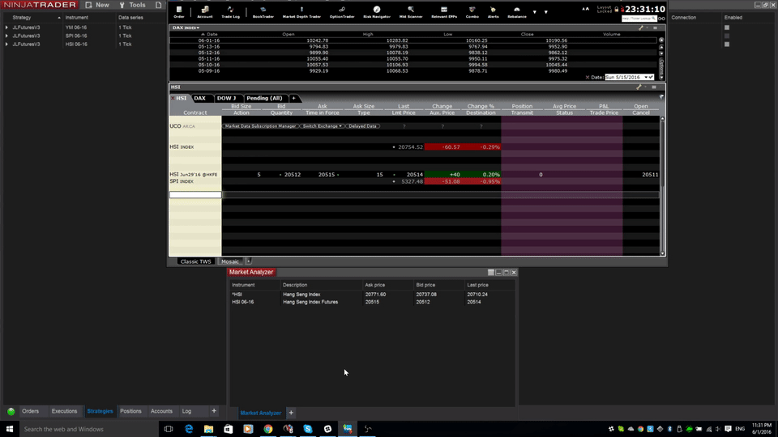Click the Layout Locked padlock icon
Viewport: 778px width, 437px height.
click(617, 9)
